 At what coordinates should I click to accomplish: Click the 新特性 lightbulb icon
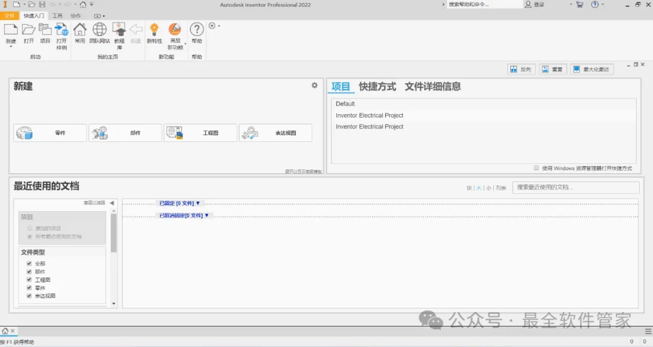[155, 30]
